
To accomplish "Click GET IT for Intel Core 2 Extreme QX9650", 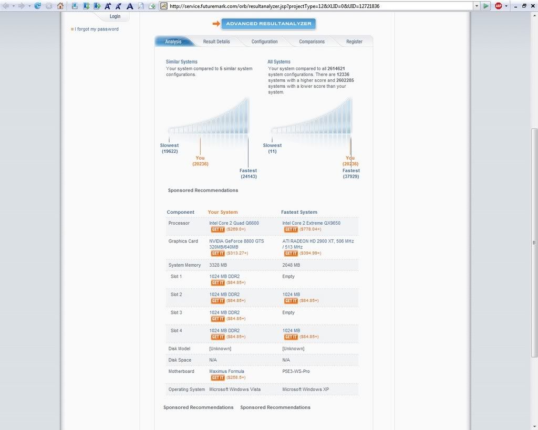I will [x=291, y=229].
